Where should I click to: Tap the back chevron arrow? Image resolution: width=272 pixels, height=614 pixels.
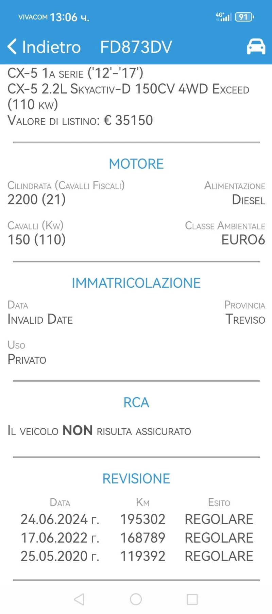(12, 47)
